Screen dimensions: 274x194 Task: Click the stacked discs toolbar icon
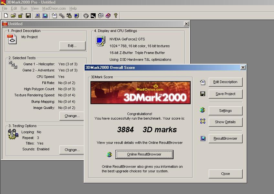pos(101,16)
